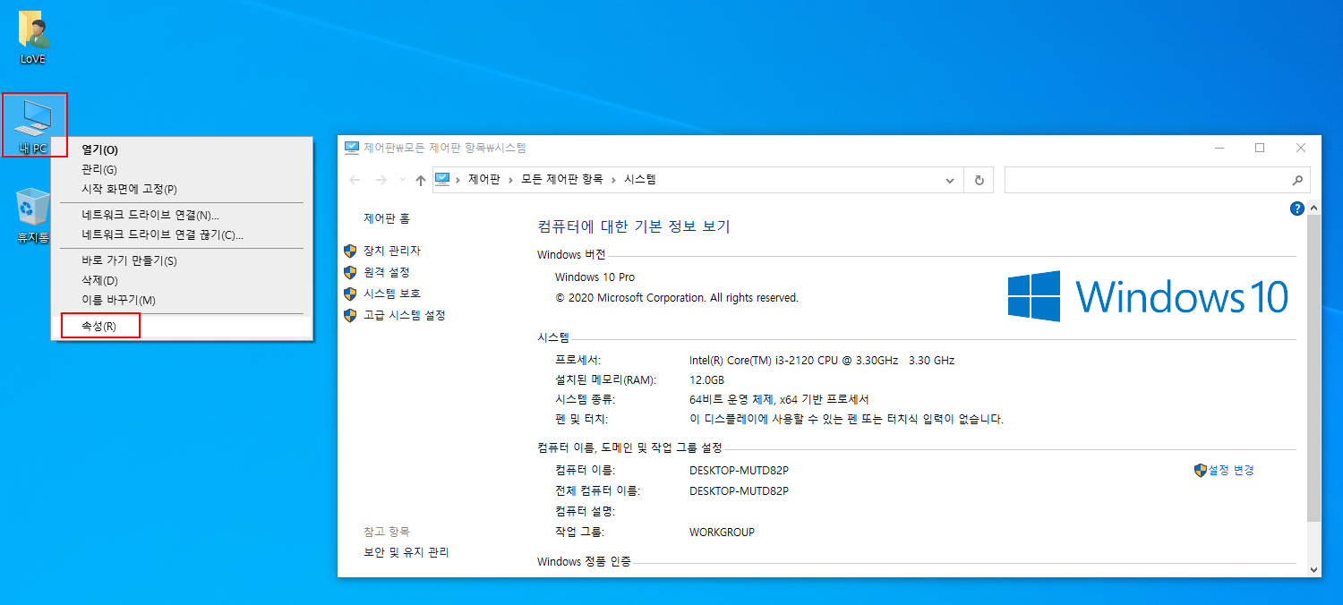The image size is (1343, 605).
Task: Go up one level with the up arrow
Action: [x=421, y=180]
